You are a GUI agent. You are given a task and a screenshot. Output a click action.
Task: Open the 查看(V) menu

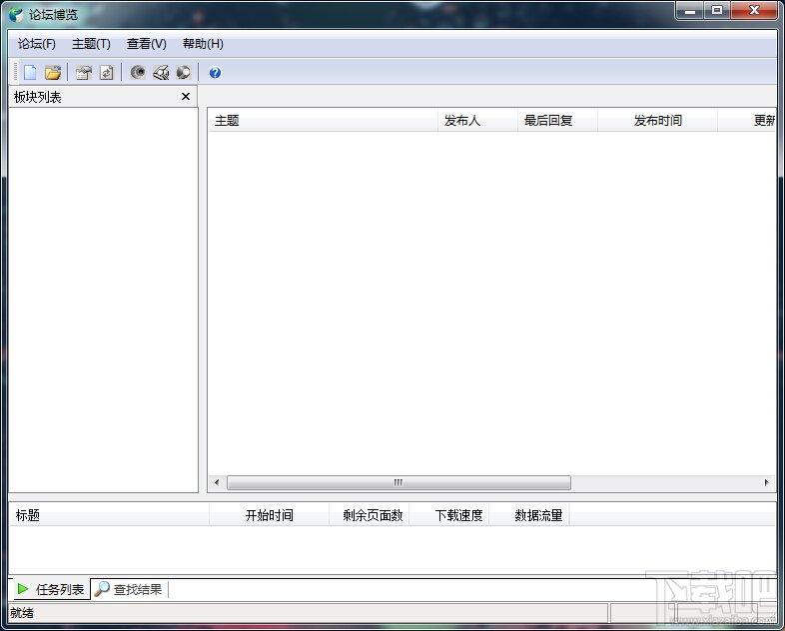tap(147, 44)
